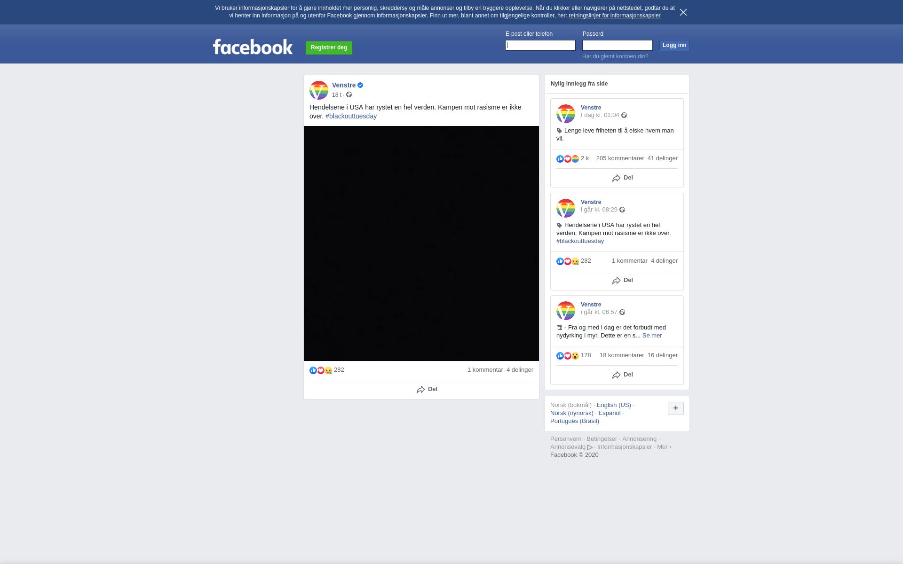Open the Betingelser footer link
Image resolution: width=903 pixels, height=564 pixels.
602,439
